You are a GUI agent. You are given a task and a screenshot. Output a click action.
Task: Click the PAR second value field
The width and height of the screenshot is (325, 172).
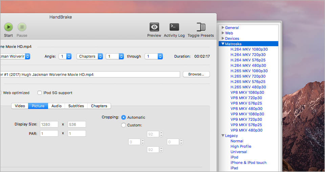pyautogui.click(x=77, y=134)
